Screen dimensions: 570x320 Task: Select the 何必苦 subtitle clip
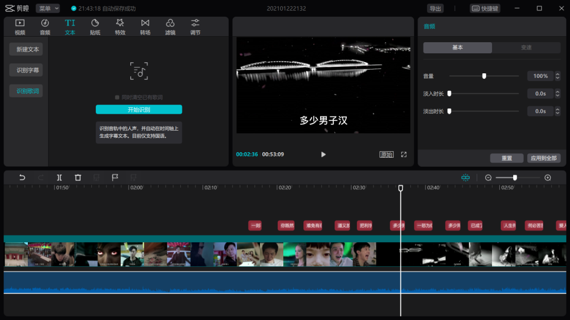[534, 226]
